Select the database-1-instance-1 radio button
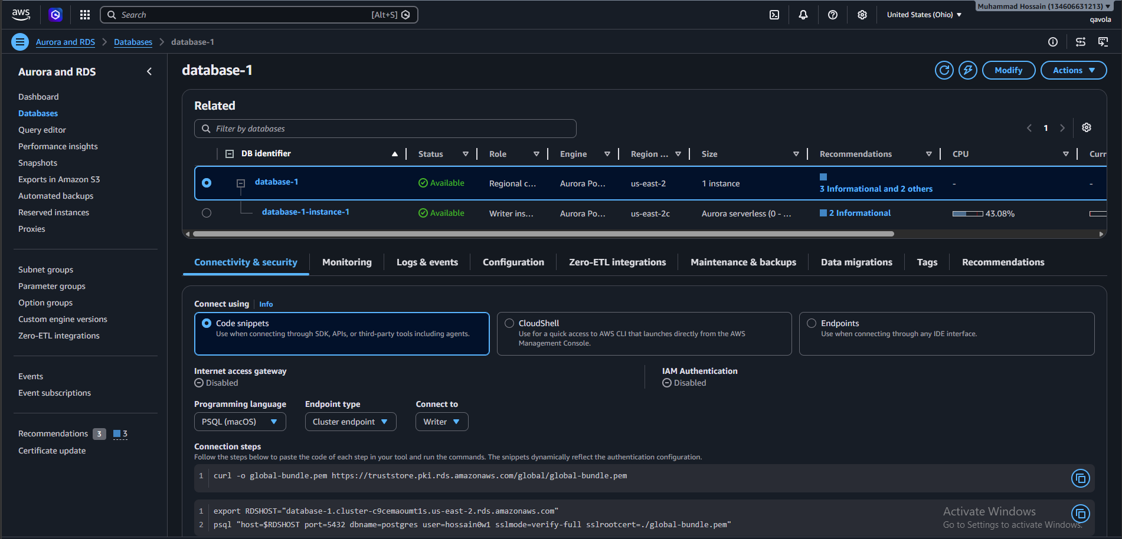The width and height of the screenshot is (1122, 539). tap(207, 213)
